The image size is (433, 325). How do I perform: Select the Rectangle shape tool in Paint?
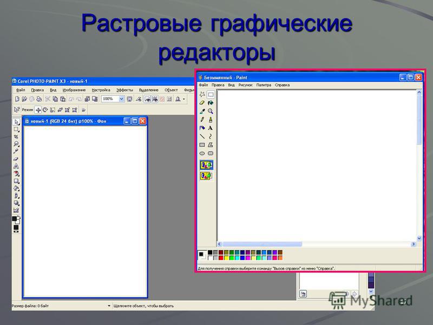tap(202, 145)
